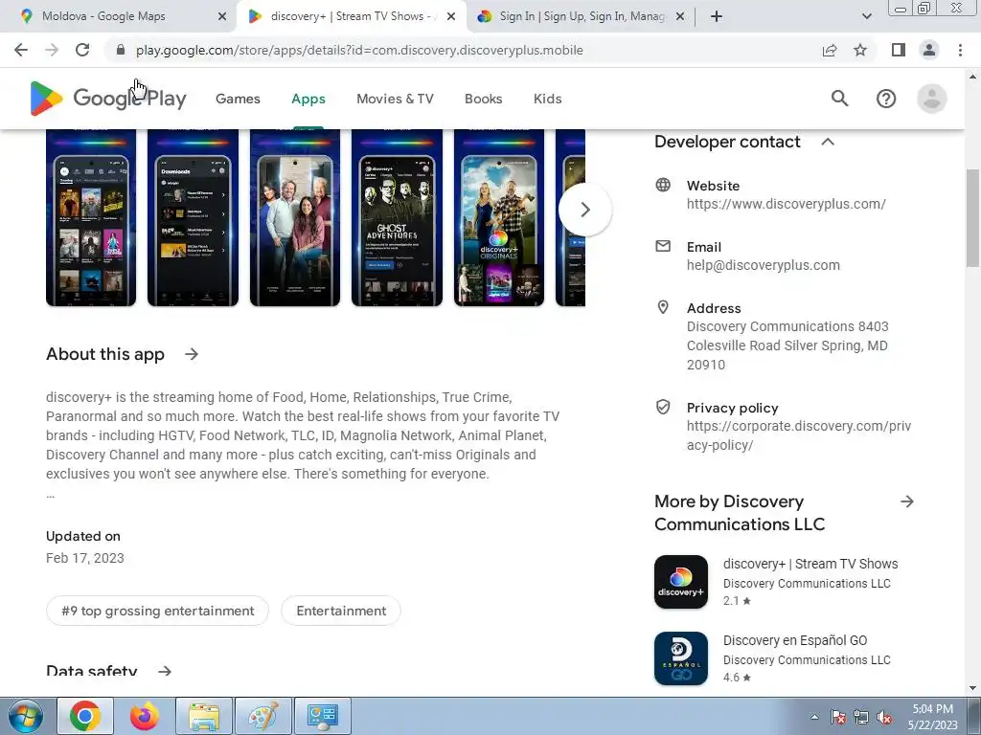Click the site lock icon in address bar
Viewport: 981px width, 735px height.
(x=121, y=50)
